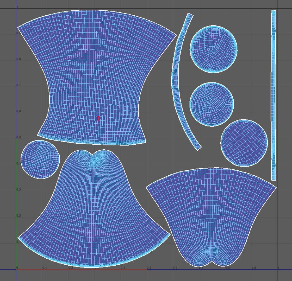
Task: Select the long curved strip UV shell
Action: coord(176,82)
